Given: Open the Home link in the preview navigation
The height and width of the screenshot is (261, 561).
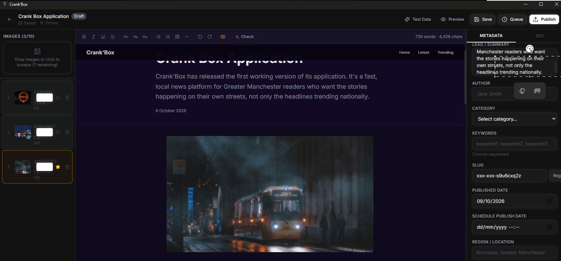Looking at the screenshot, I should [x=404, y=52].
